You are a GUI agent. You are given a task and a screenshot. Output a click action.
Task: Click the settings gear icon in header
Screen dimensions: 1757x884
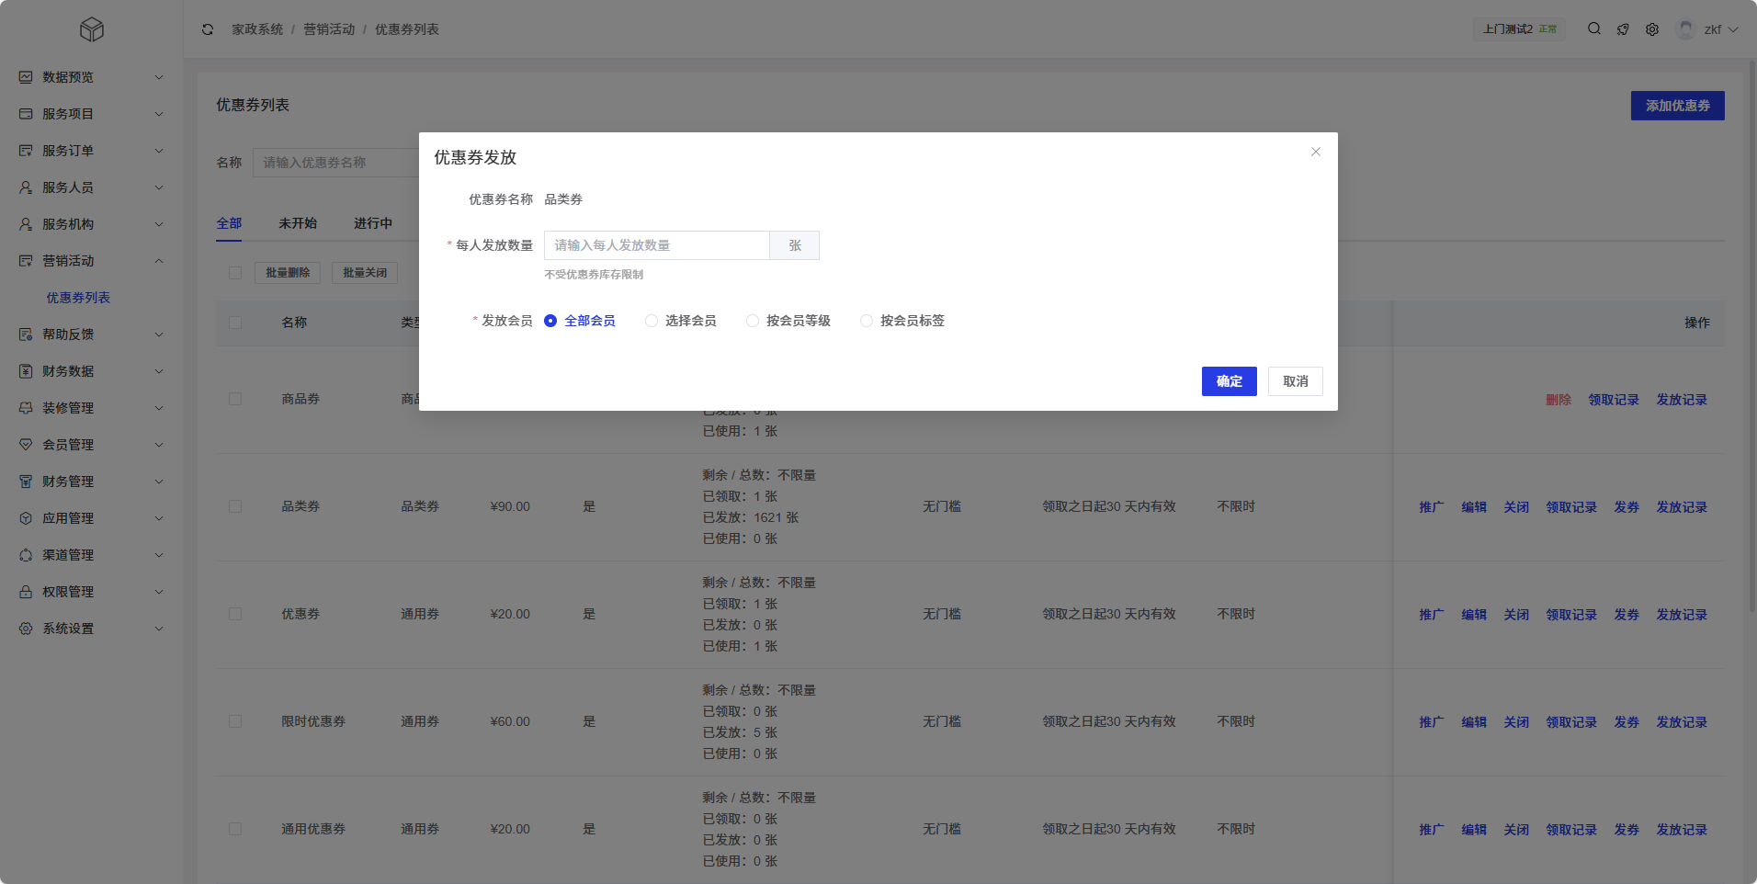point(1652,29)
